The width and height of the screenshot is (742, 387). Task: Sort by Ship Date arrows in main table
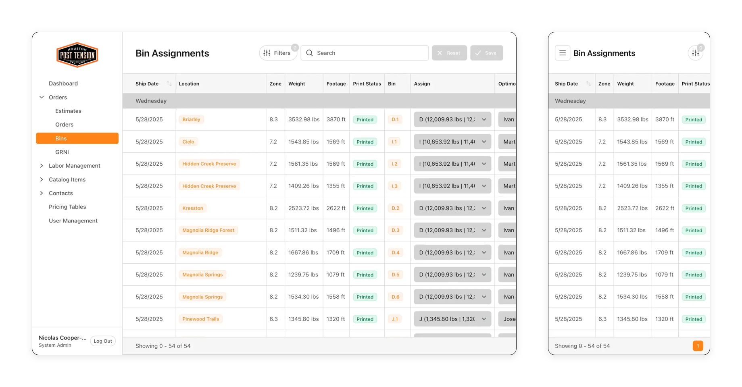(169, 83)
